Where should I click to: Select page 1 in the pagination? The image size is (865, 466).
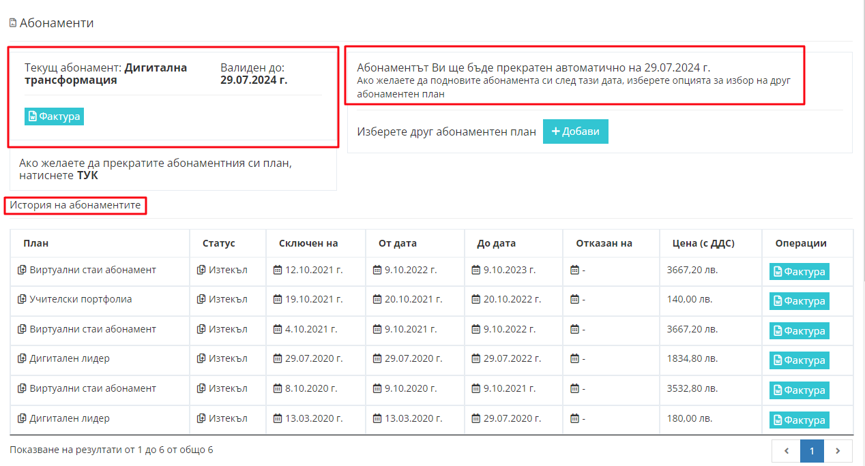pyautogui.click(x=812, y=451)
